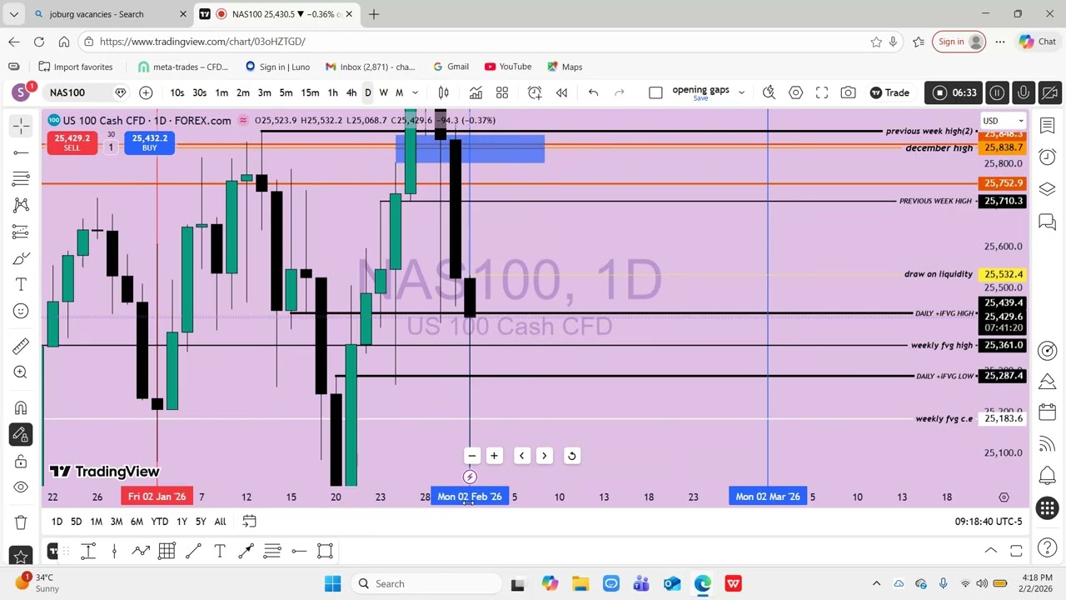
Task: Reset the chart view
Action: coord(571,456)
